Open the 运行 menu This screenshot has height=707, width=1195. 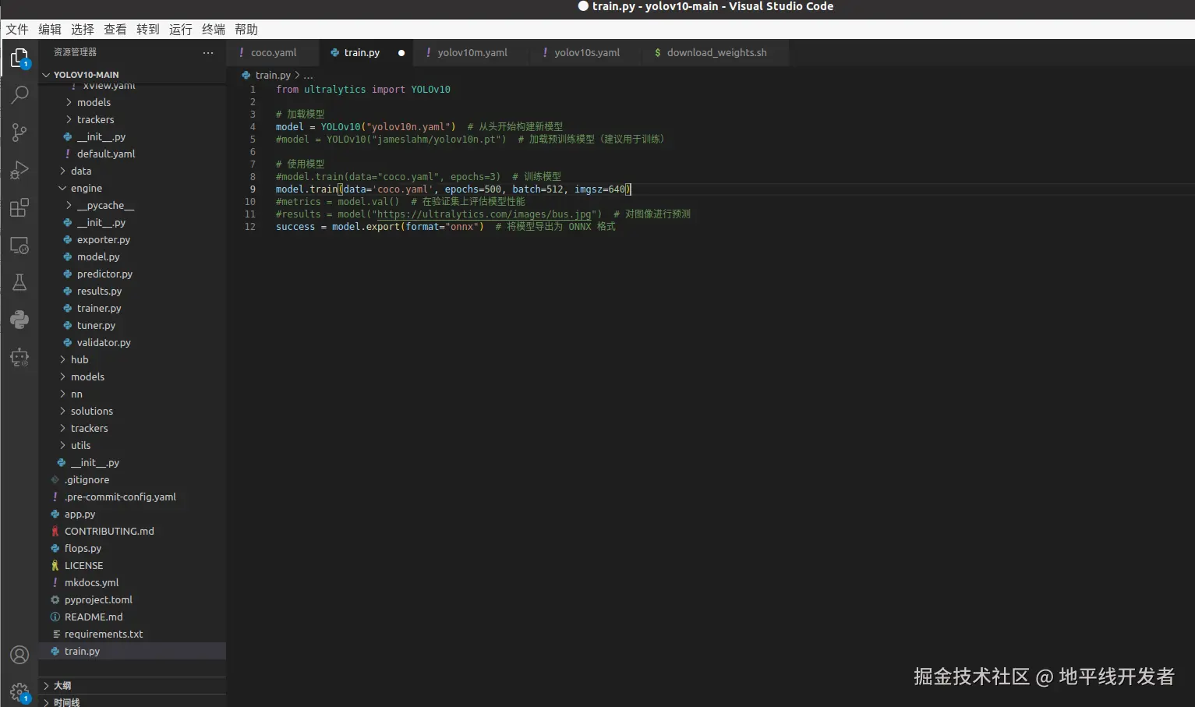tap(181, 30)
